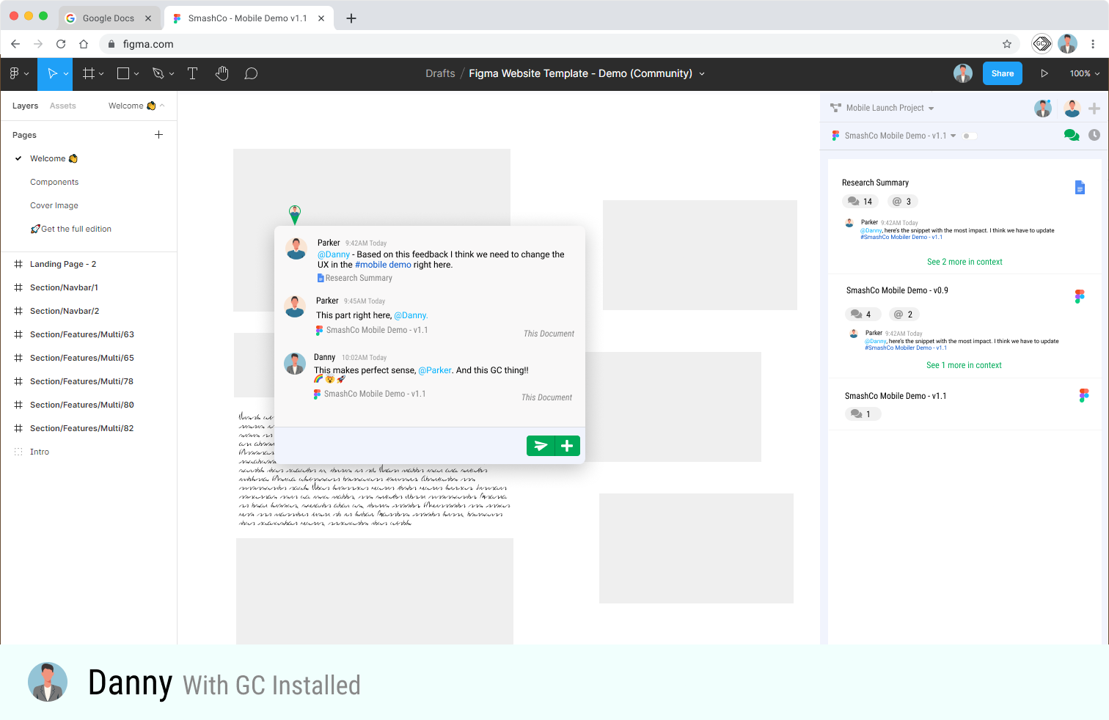The width and height of the screenshot is (1109, 720).
Task: Open Get the full edition page
Action: pos(71,229)
